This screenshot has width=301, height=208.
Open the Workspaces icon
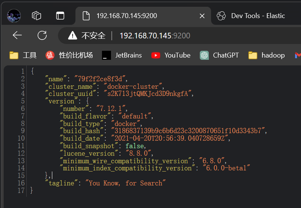[36, 15]
